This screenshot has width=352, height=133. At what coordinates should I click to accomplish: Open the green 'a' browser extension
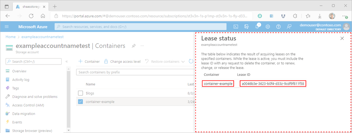click(260, 16)
